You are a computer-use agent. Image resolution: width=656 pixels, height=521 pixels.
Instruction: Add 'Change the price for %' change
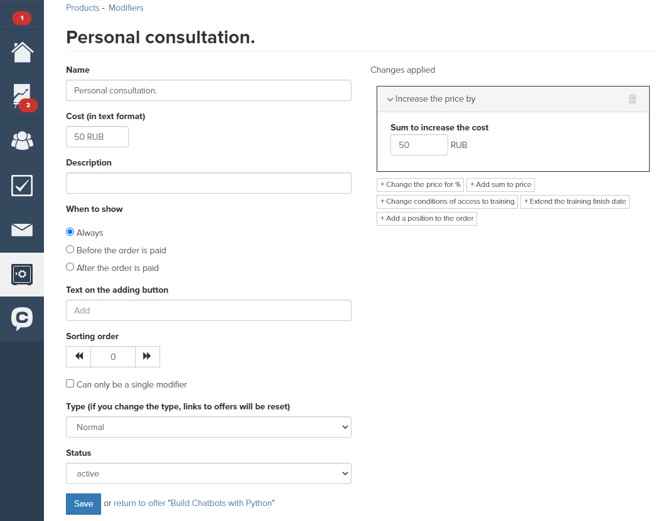click(420, 185)
